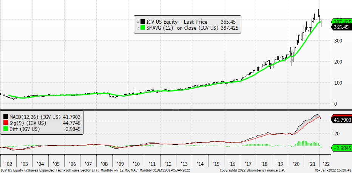Click the '11 year label on time axis
Viewport: 352px width, 173px height.
(152, 163)
